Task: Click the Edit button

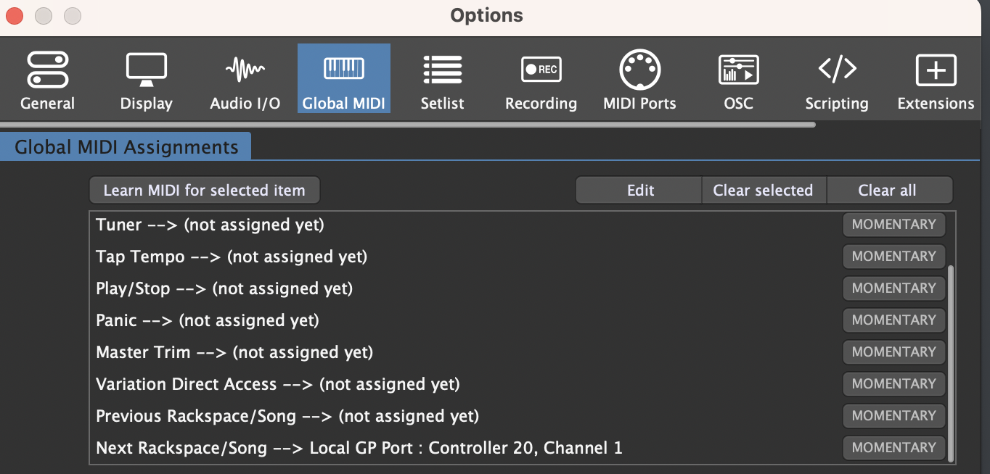Action: (x=639, y=191)
